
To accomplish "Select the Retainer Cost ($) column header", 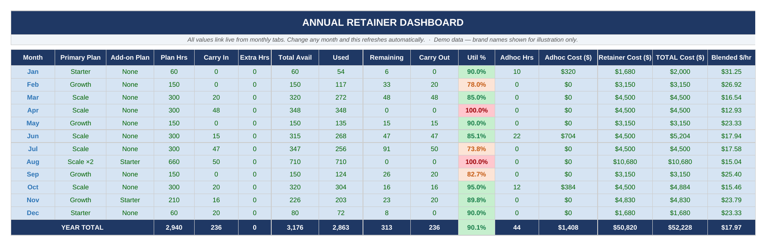I will (625, 58).
